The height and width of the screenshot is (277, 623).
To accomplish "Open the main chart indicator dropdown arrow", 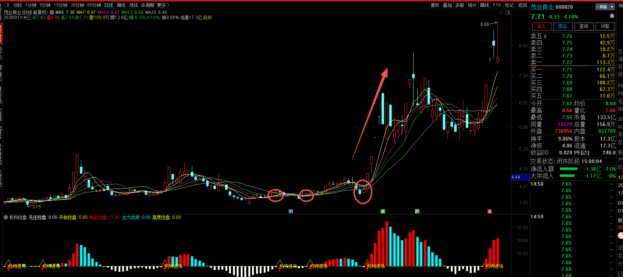I will 51,12.
